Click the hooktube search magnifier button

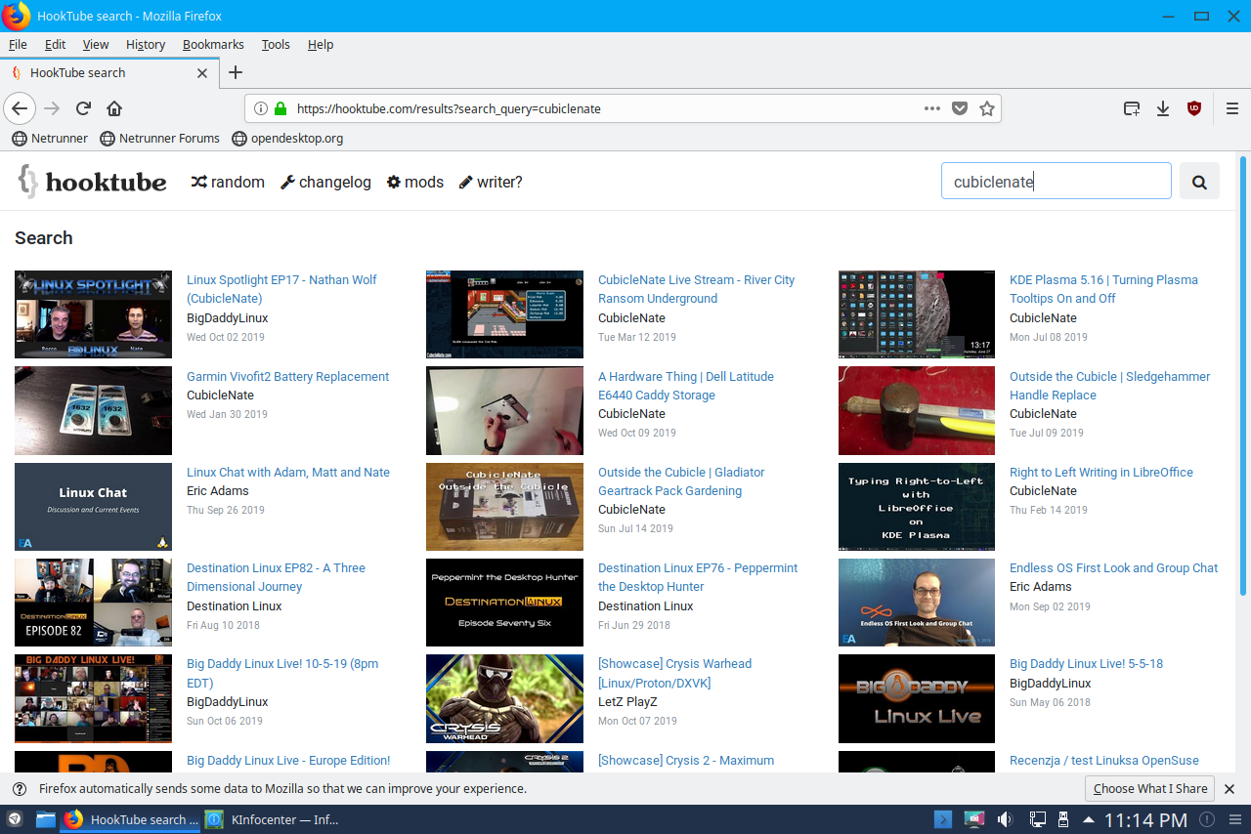[x=1199, y=182]
